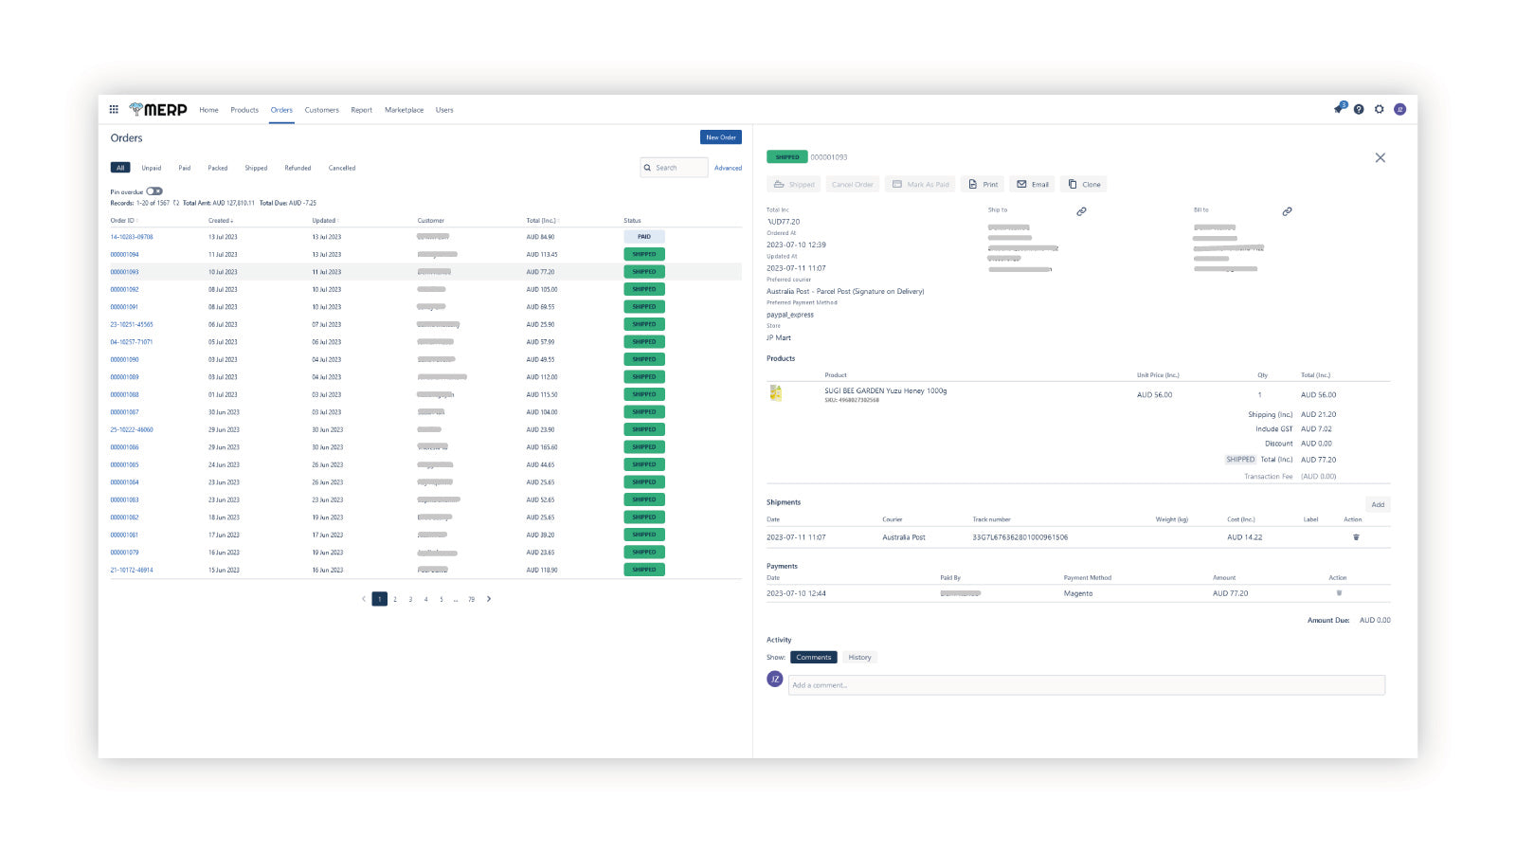Sort the table by Updated date
Screen dimensions: 1516x853
click(325, 221)
